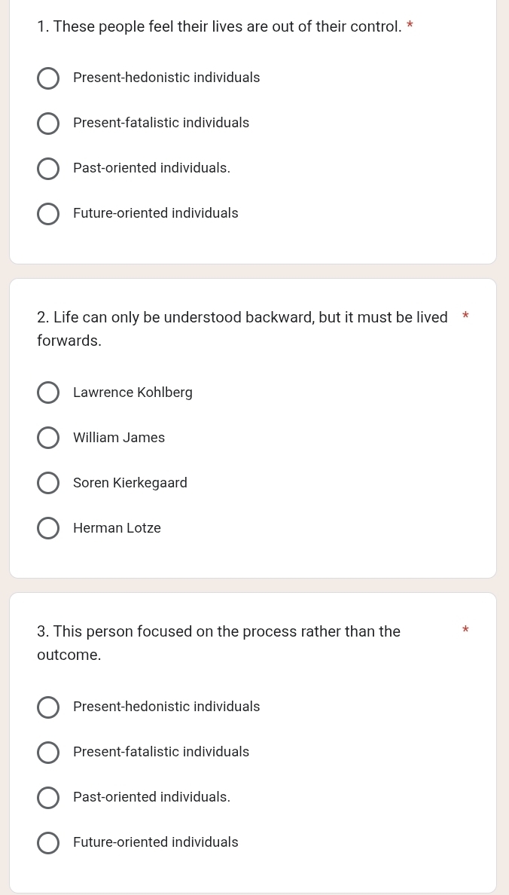Click the Soren Kierkegaard label text
Image resolution: width=509 pixels, height=895 pixels.
pos(130,483)
